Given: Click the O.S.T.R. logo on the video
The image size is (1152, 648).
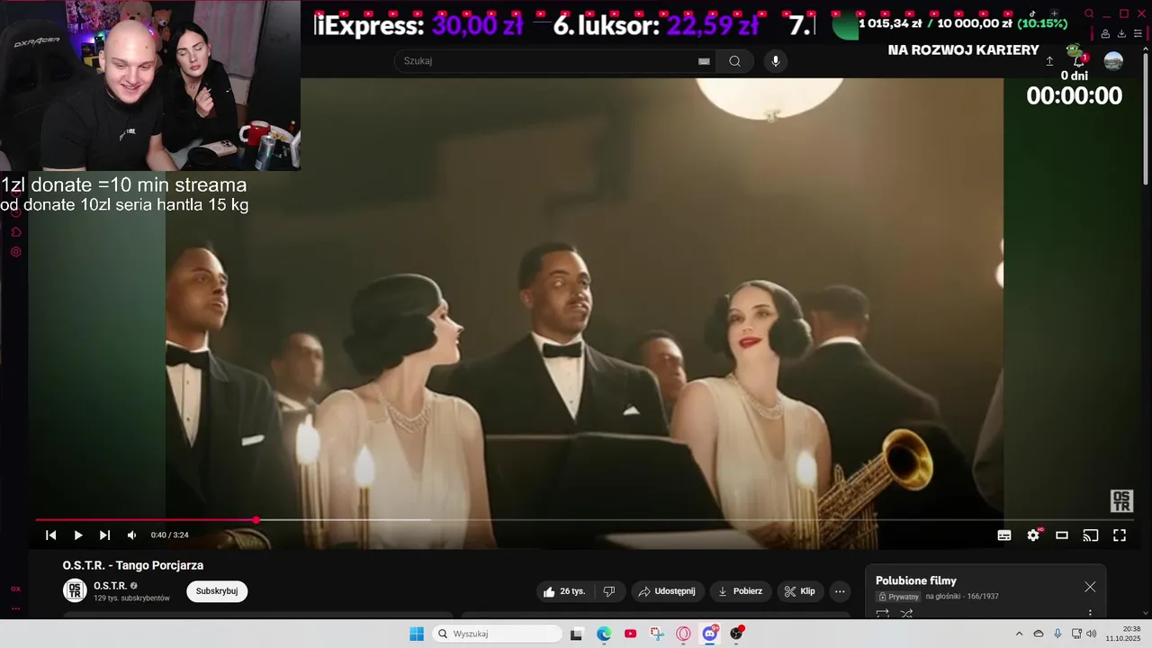Looking at the screenshot, I should (x=1121, y=500).
